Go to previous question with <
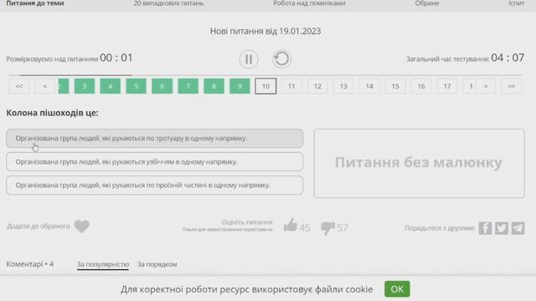 [x=44, y=86]
